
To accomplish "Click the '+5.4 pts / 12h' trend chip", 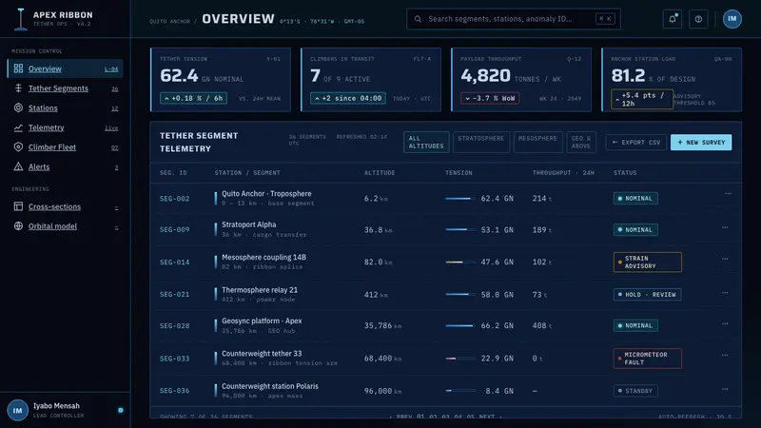I will click(641, 99).
